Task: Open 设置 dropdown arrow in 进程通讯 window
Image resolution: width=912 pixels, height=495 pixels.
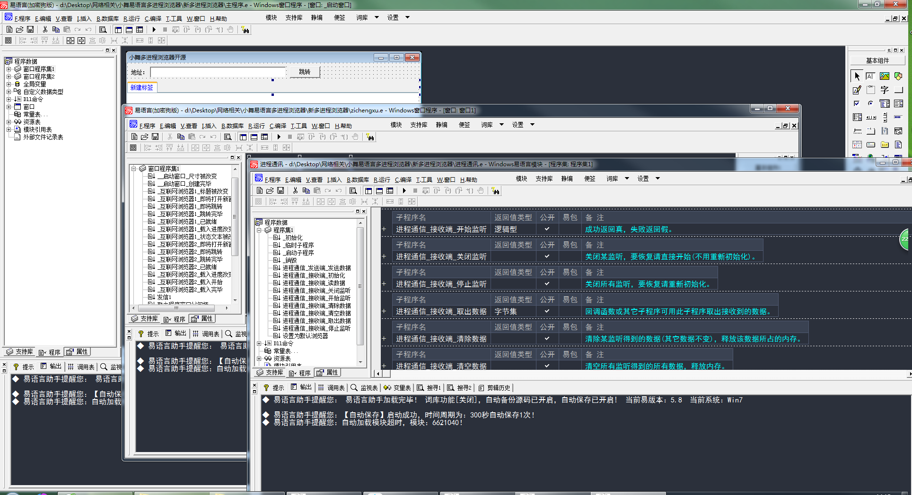Action: 658,179
